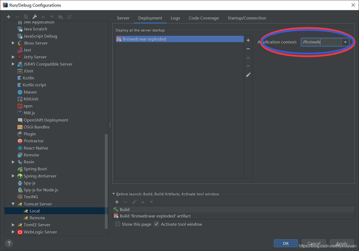Expand Spring dmServer tree node
Viewport: 359px width, 251px height.
13,176
